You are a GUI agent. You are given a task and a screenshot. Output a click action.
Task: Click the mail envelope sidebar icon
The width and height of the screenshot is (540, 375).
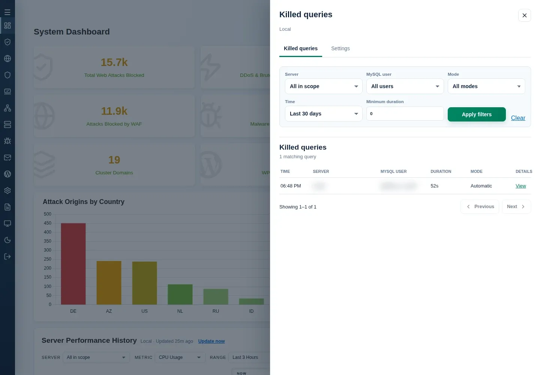[7, 157]
